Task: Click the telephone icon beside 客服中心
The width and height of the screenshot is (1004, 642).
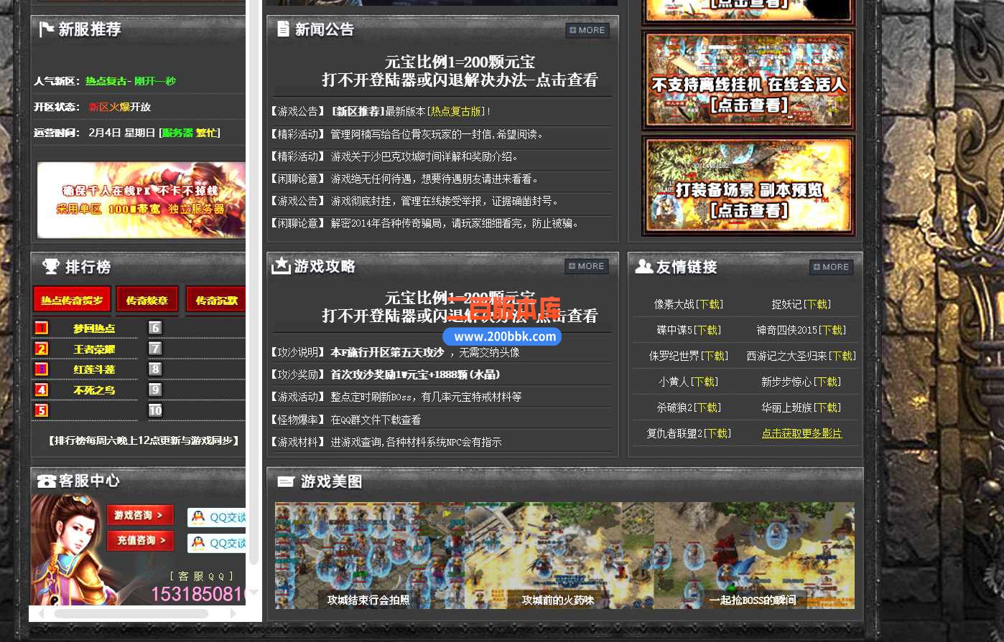Action: [x=47, y=481]
